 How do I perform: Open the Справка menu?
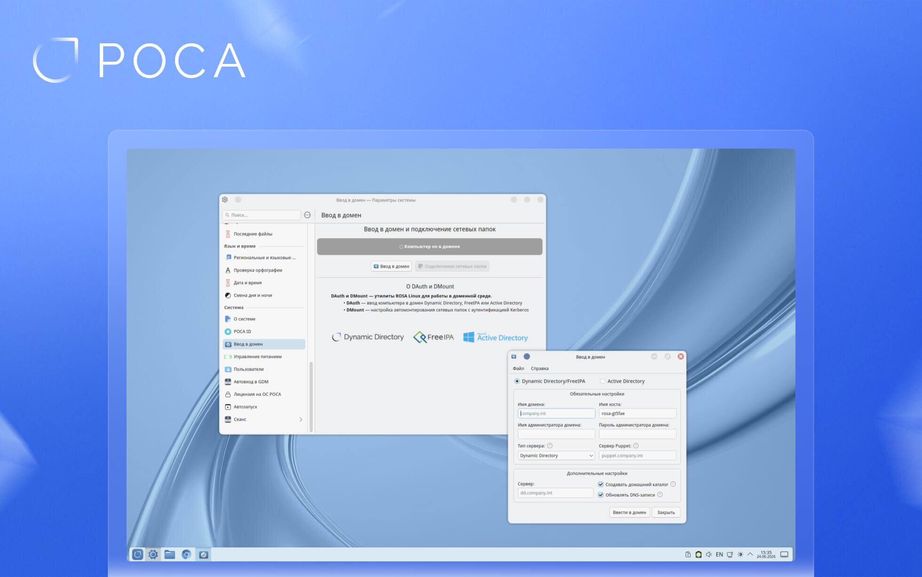click(x=540, y=369)
